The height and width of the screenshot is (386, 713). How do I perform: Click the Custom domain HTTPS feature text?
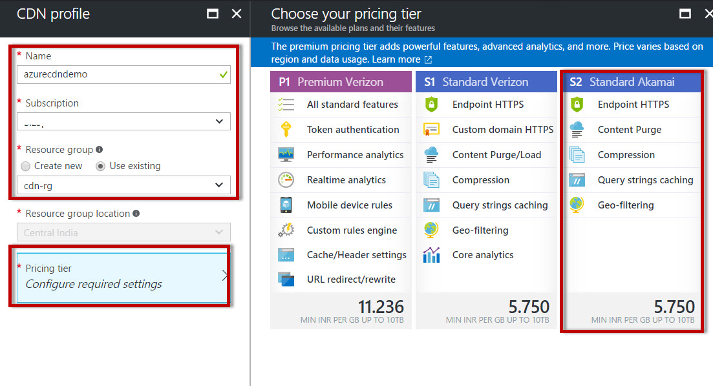point(503,130)
